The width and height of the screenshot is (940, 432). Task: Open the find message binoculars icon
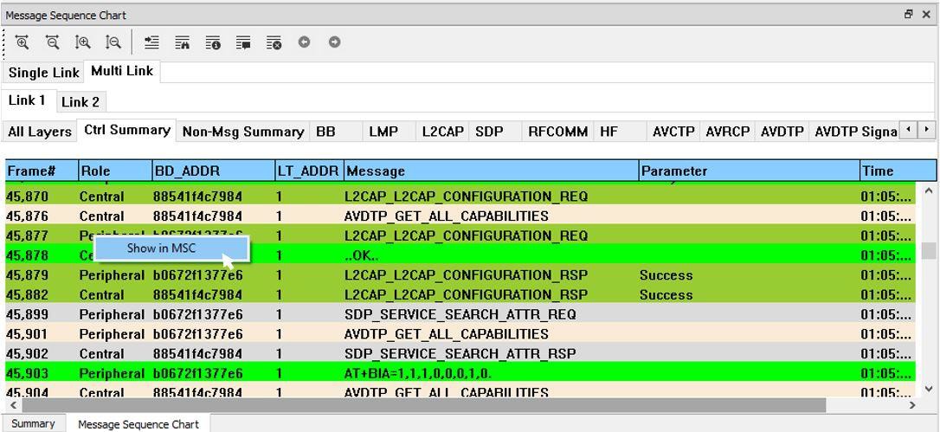click(183, 42)
